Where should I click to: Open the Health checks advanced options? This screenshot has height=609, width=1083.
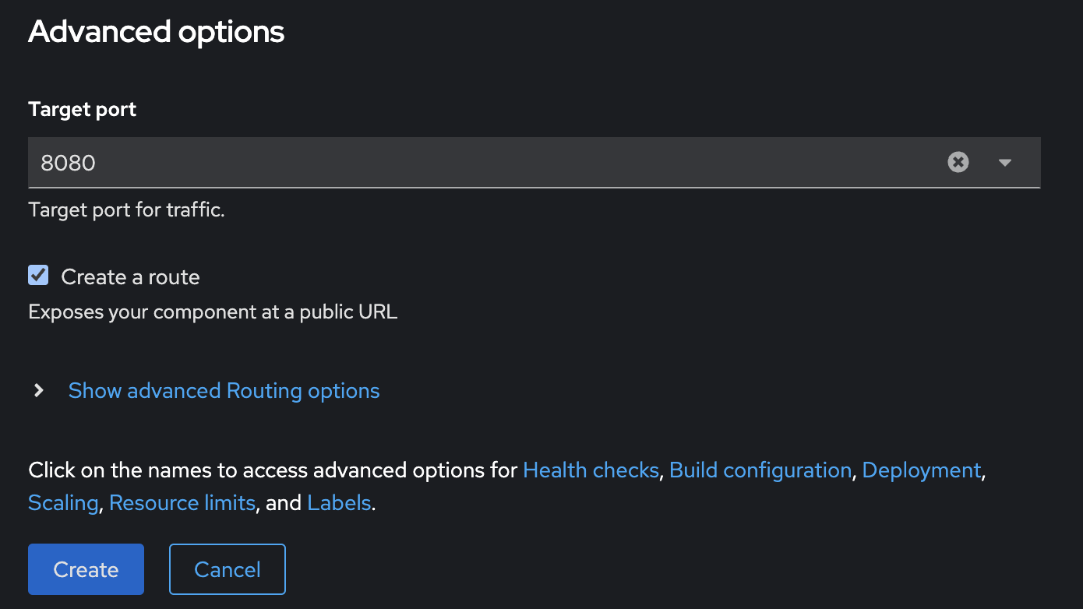tap(591, 470)
